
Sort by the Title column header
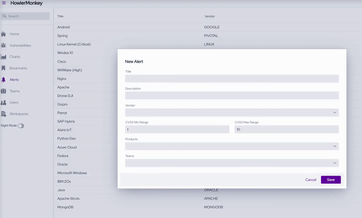pyautogui.click(x=61, y=16)
